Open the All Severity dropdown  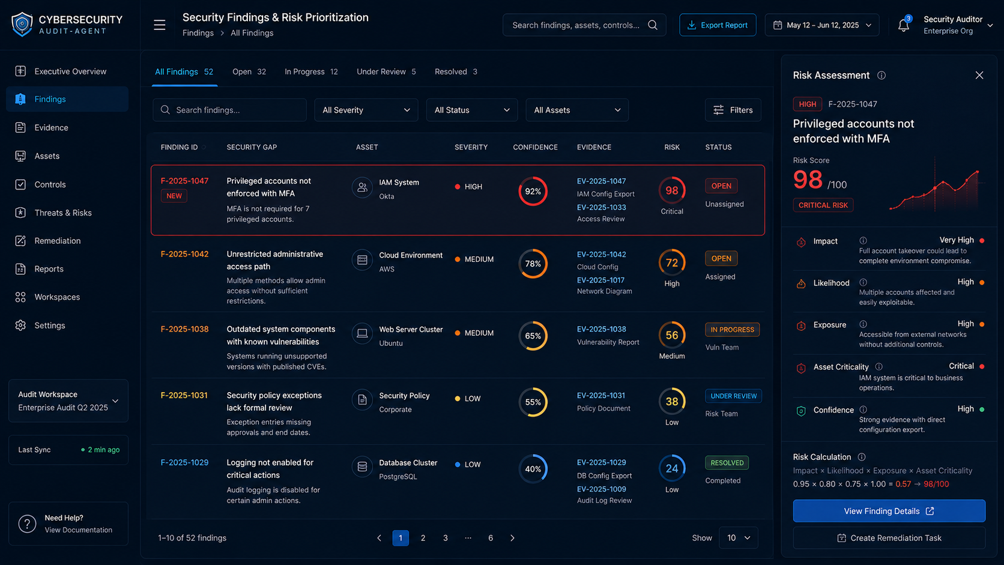coord(366,110)
